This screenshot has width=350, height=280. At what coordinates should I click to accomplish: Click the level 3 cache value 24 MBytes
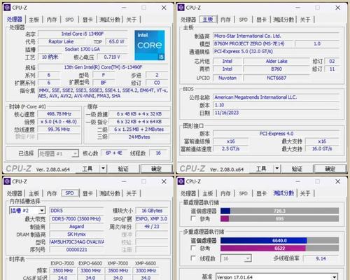139,137
